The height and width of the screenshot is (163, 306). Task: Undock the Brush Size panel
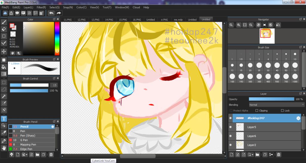click(301, 47)
